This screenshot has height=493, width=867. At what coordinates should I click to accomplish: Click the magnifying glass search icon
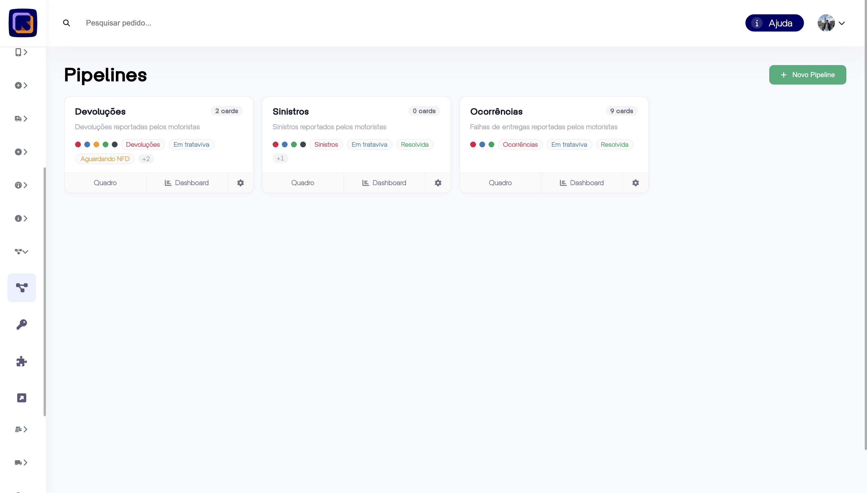[x=67, y=23]
